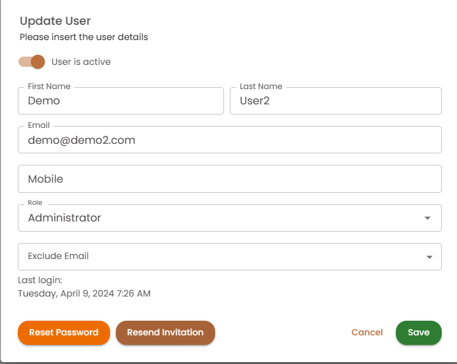Select the Email field with demo@demo2.com
Image resolution: width=457 pixels, height=364 pixels.
(229, 140)
